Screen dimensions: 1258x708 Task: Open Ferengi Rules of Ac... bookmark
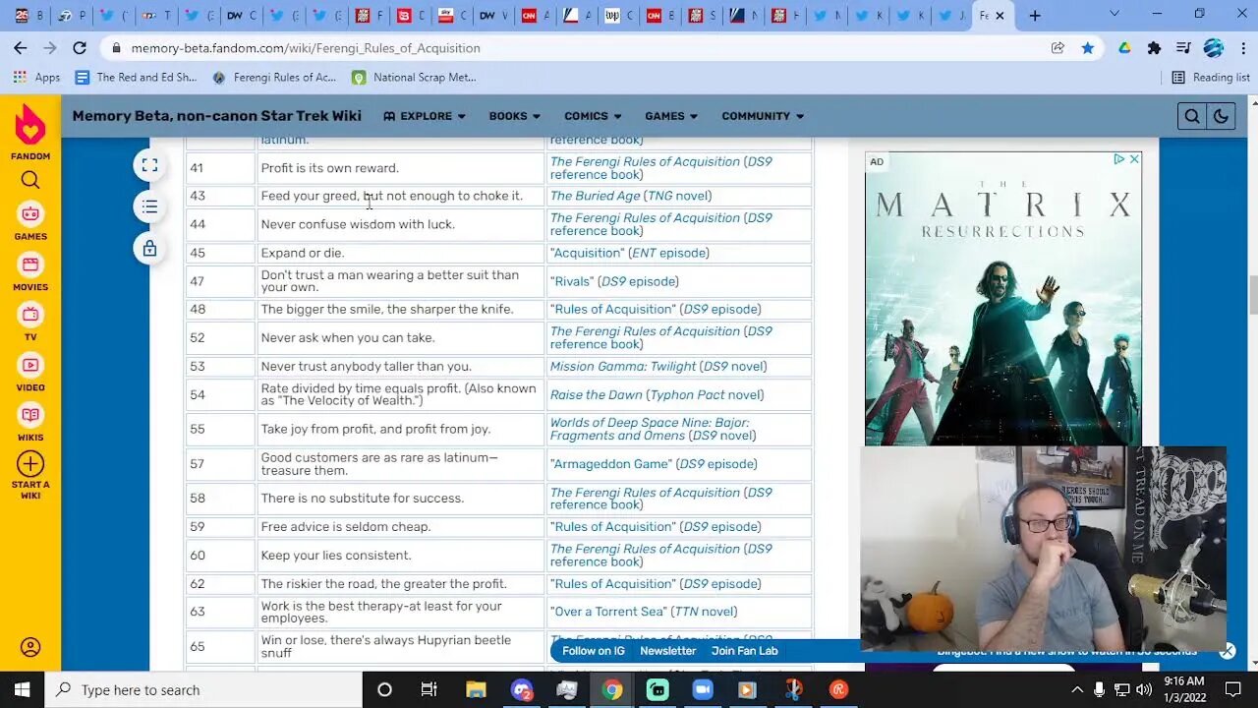tap(273, 77)
